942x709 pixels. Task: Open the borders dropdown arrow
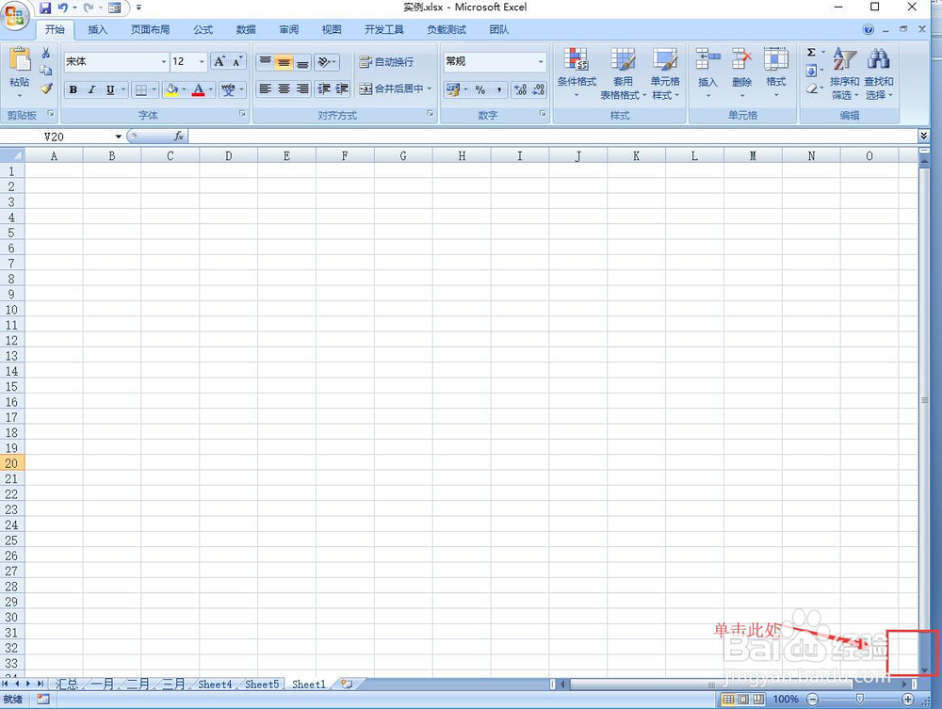coord(154,89)
